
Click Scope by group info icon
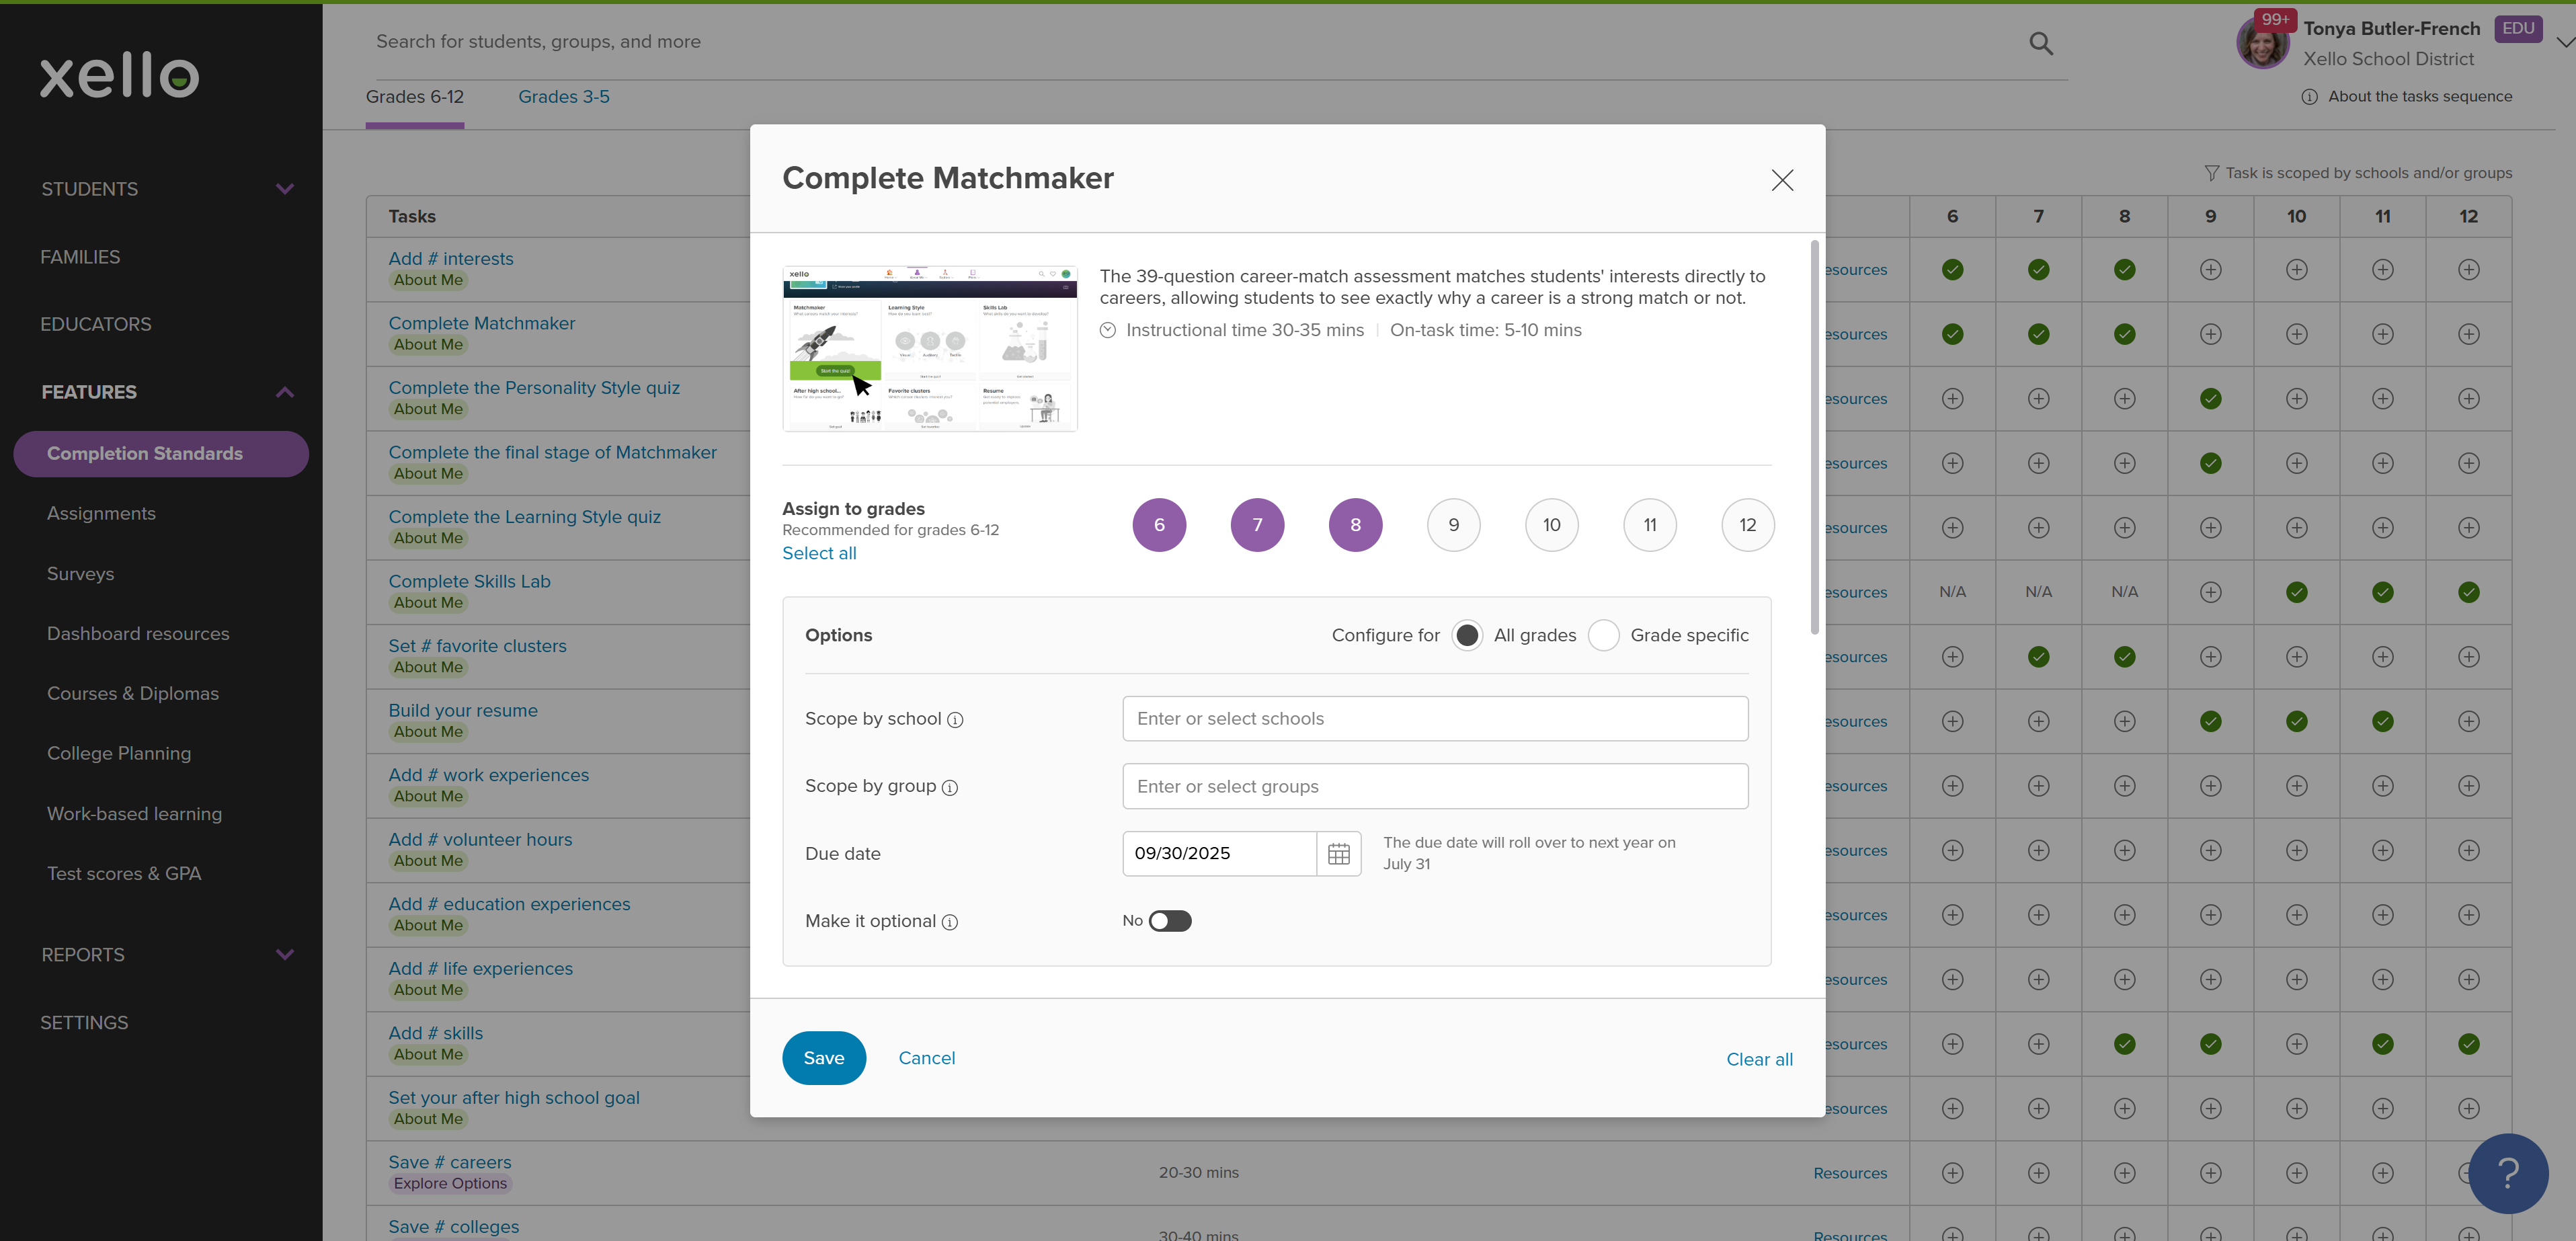tap(950, 788)
